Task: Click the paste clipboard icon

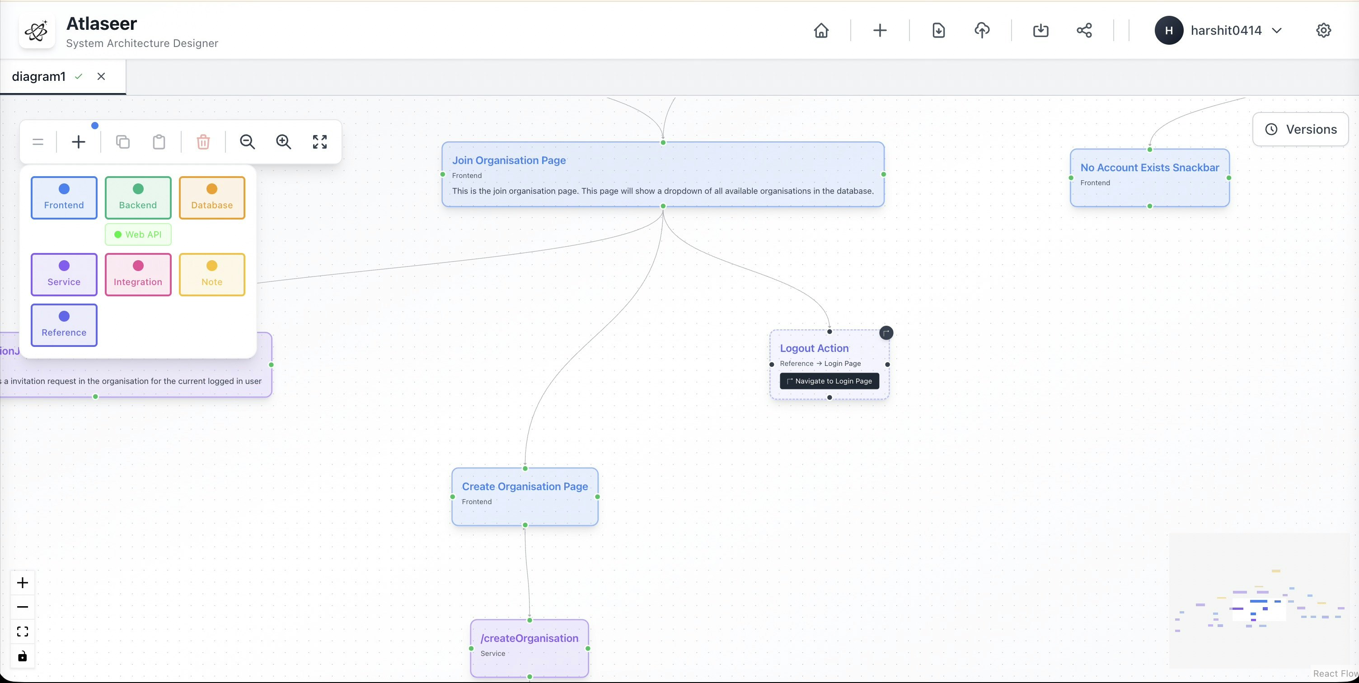Action: pyautogui.click(x=159, y=142)
